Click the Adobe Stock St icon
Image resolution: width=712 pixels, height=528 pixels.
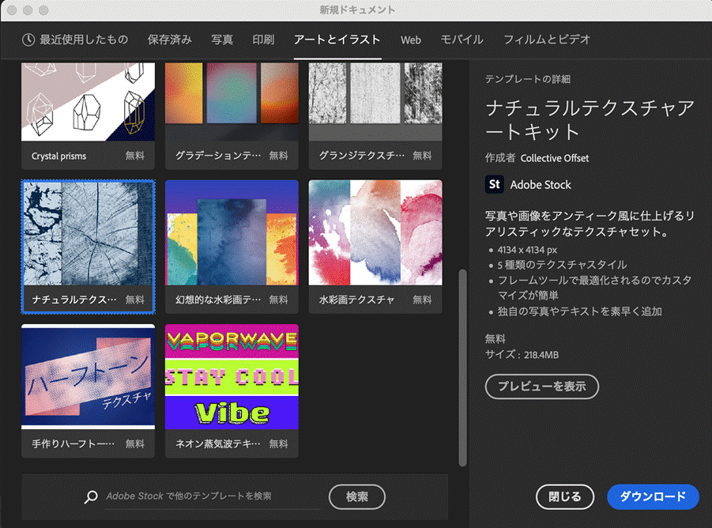click(x=495, y=184)
